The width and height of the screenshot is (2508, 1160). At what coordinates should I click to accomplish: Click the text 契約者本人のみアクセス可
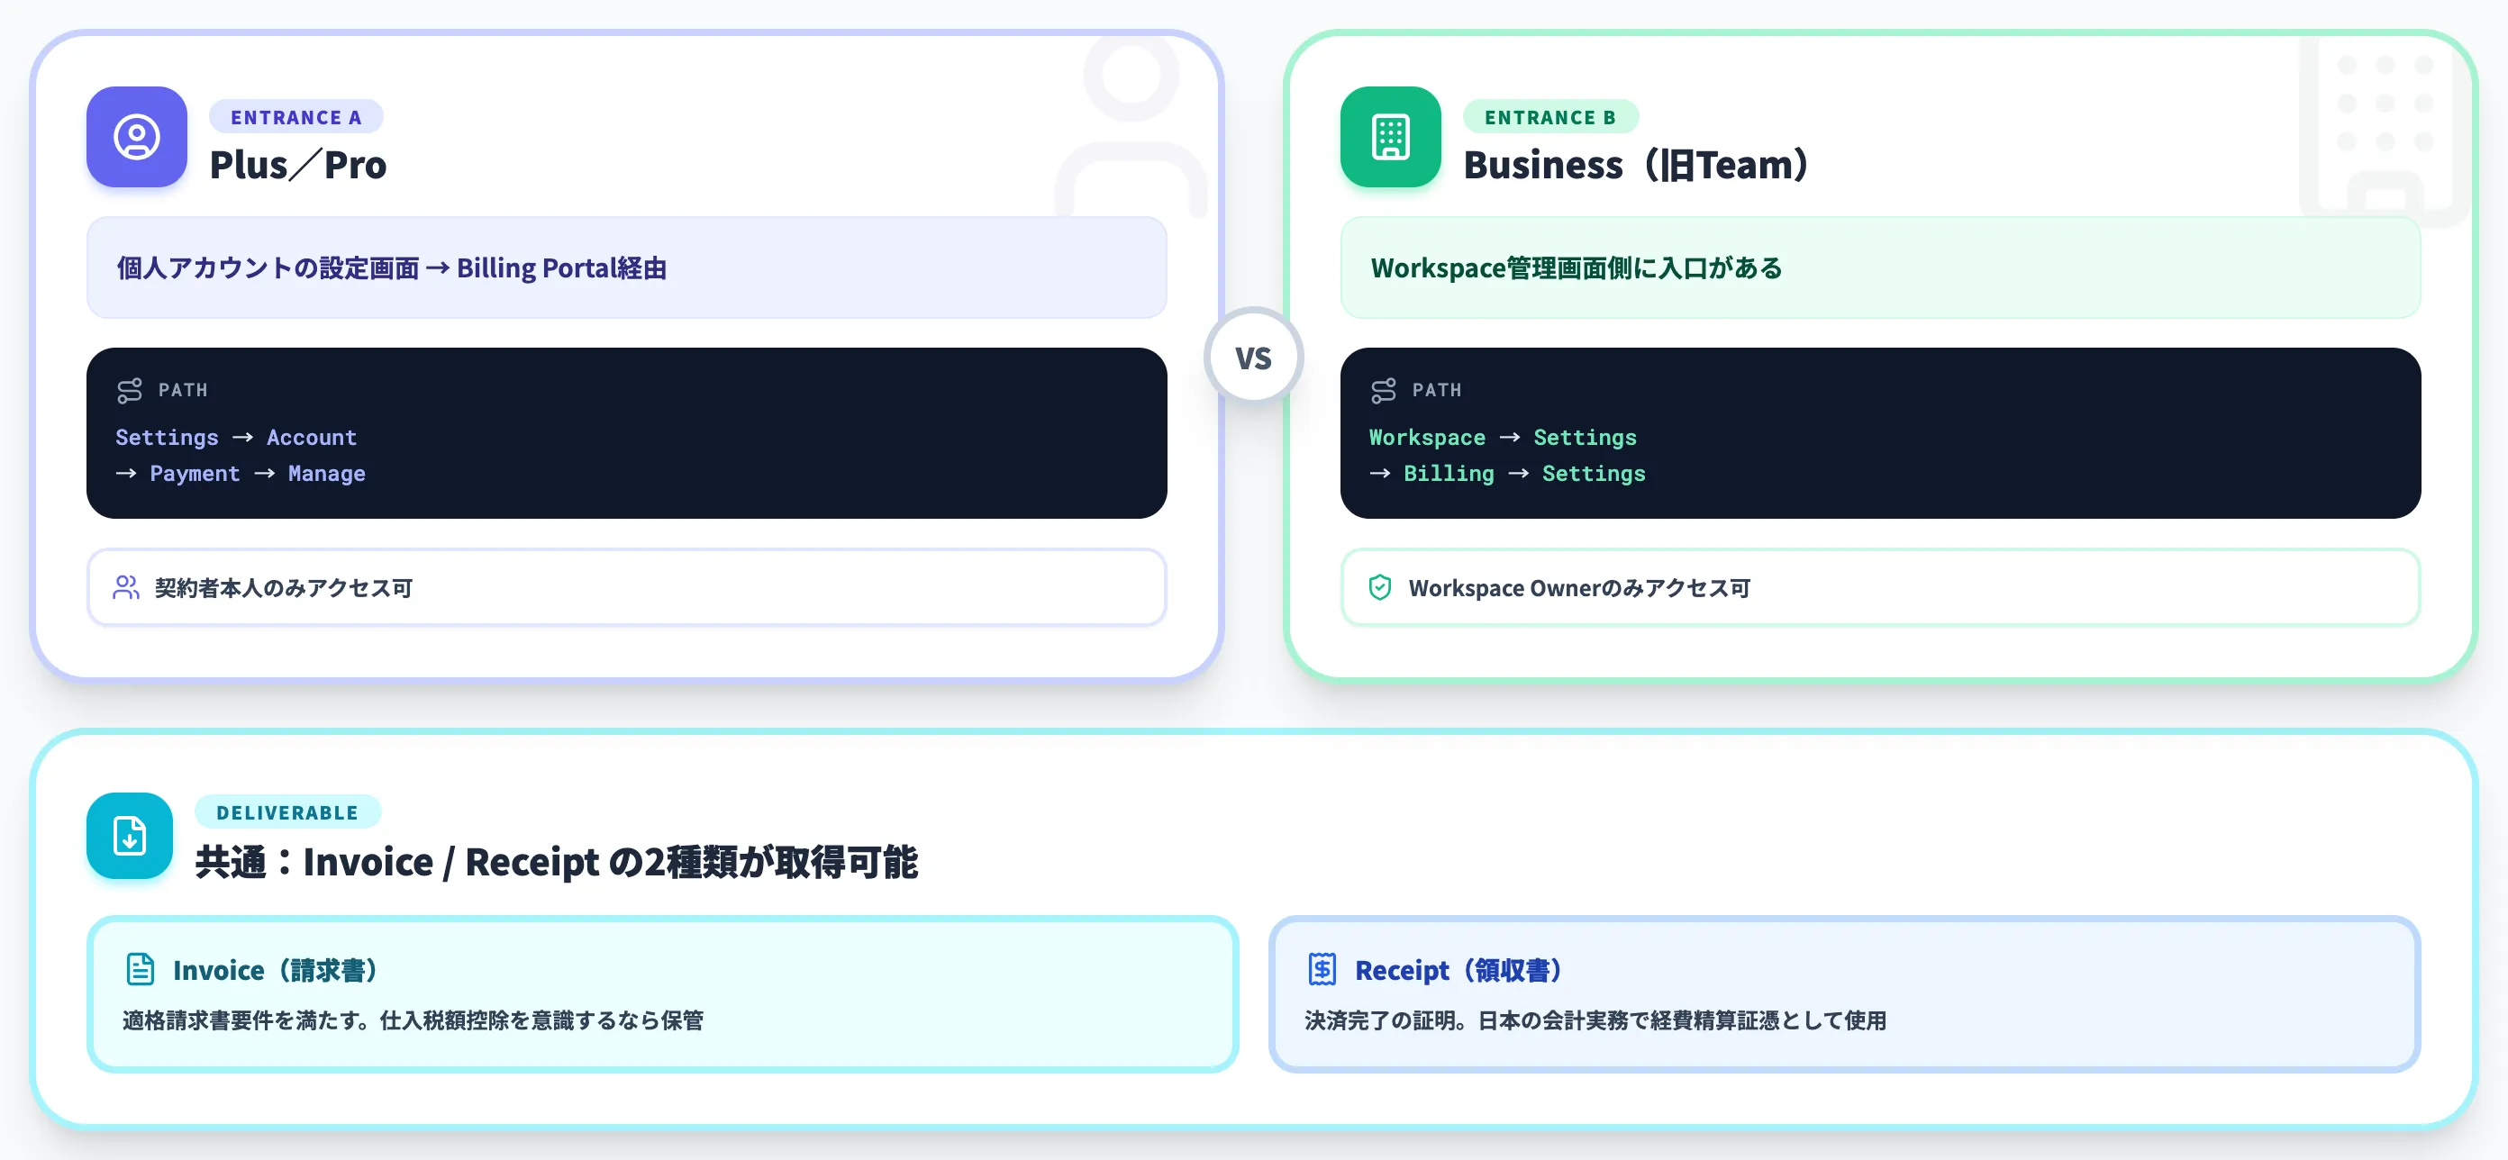(x=283, y=588)
